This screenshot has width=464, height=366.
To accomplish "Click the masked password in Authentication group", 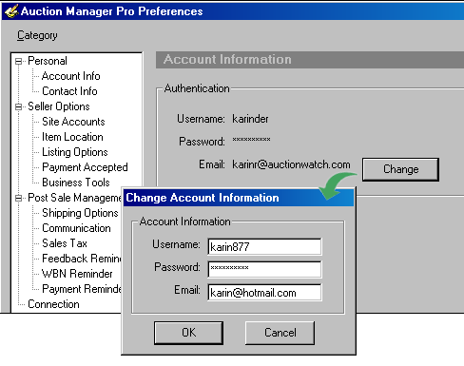I will (251, 140).
